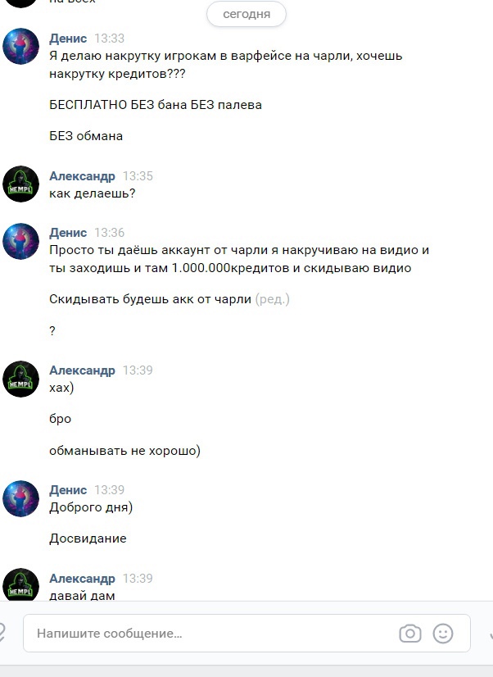
Task: Click the name Александр above 'хах)'
Action: coord(83,370)
